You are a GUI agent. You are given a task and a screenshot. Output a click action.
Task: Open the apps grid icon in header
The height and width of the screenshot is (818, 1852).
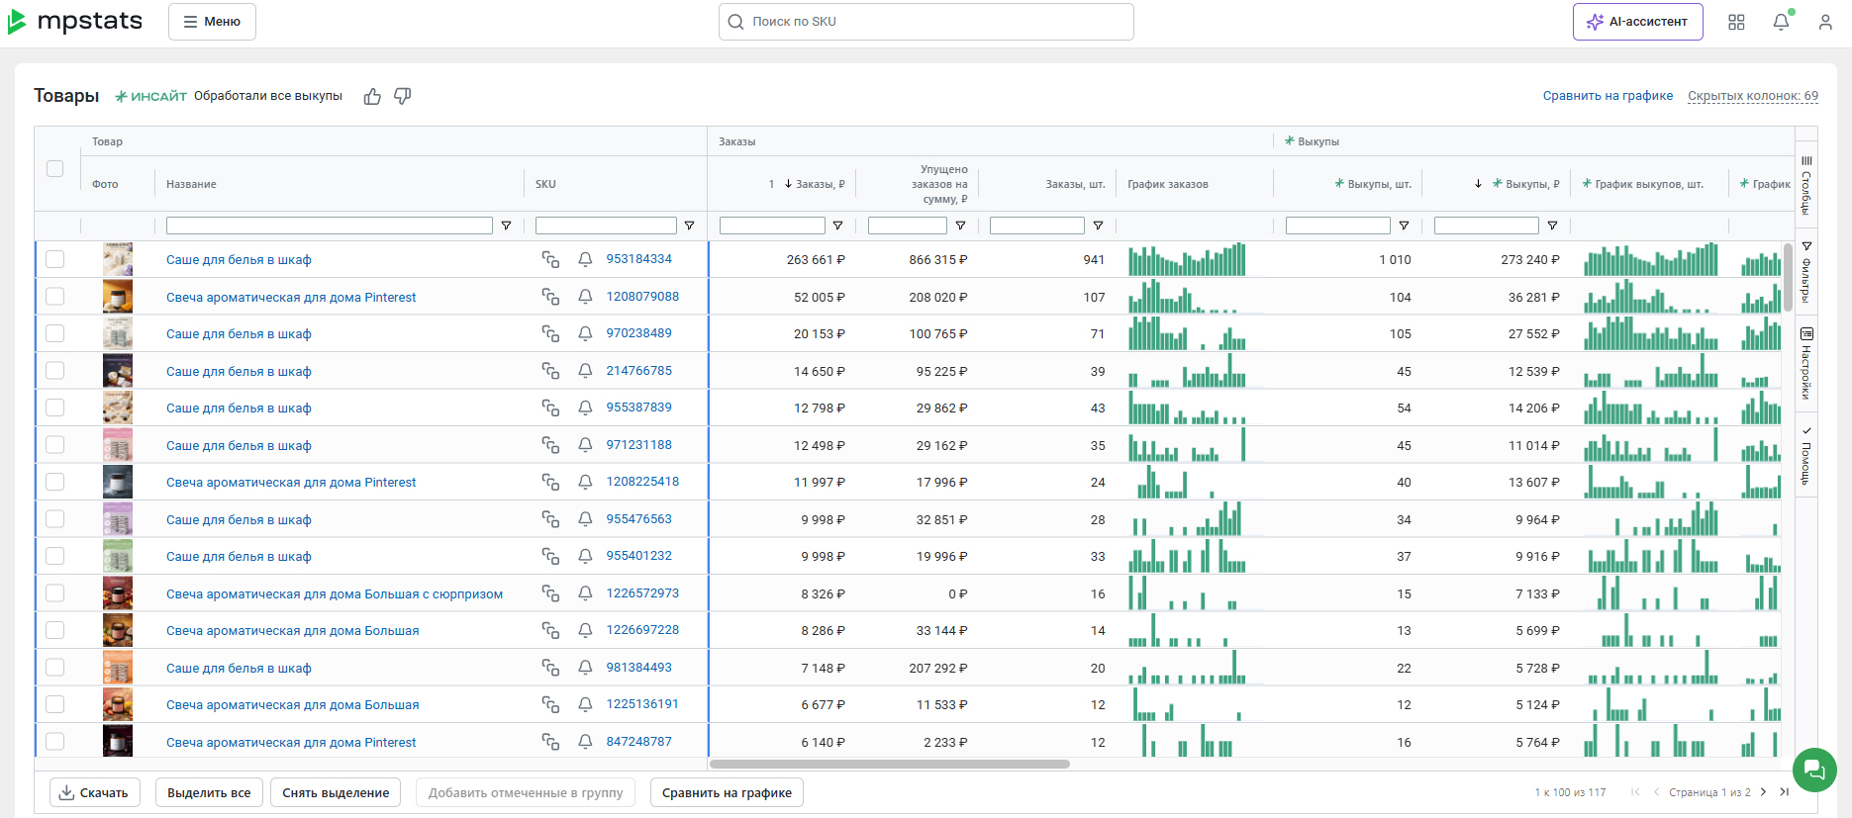point(1736,22)
